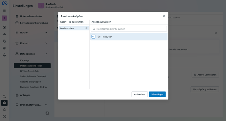This screenshot has width=226, height=121.
Task: Close the Assets verknüpfen dialog
Action: pos(164,16)
